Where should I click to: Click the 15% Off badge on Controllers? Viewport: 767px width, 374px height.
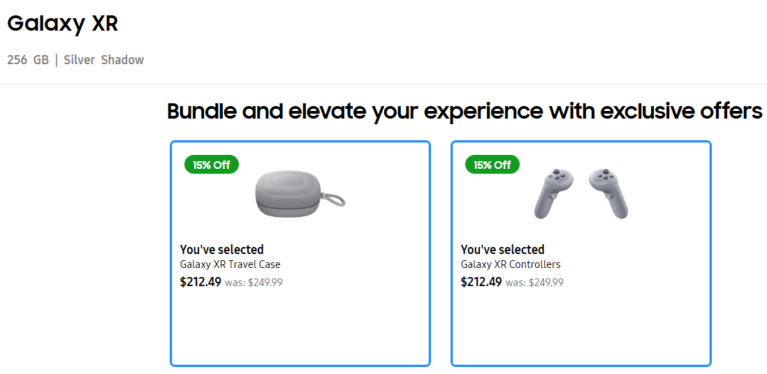tap(492, 165)
